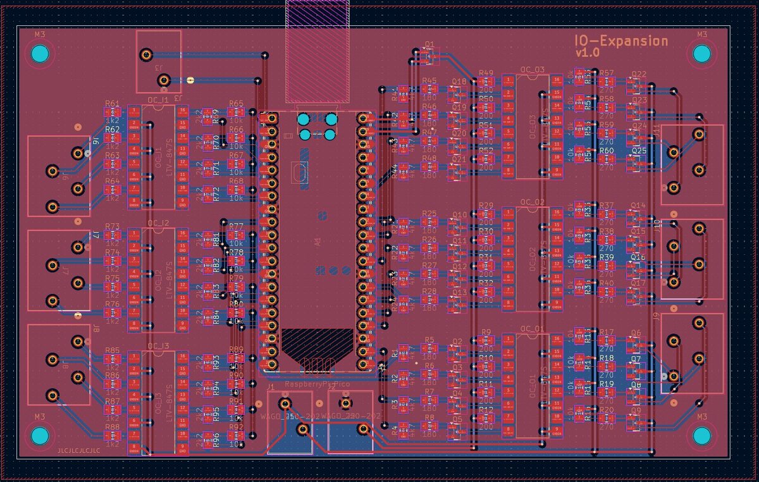This screenshot has height=482, width=759.
Task: Select the OC_I1 optocoupler reference label
Action: (157, 99)
